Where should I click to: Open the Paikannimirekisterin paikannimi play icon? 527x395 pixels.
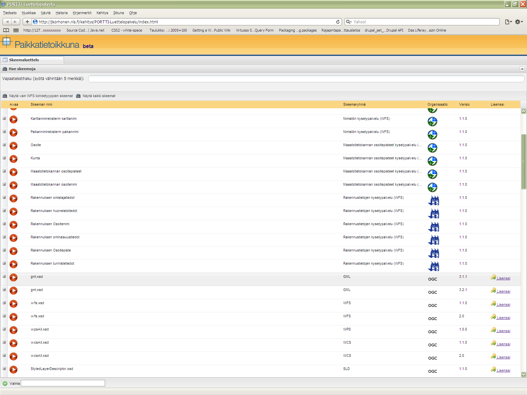(14, 132)
